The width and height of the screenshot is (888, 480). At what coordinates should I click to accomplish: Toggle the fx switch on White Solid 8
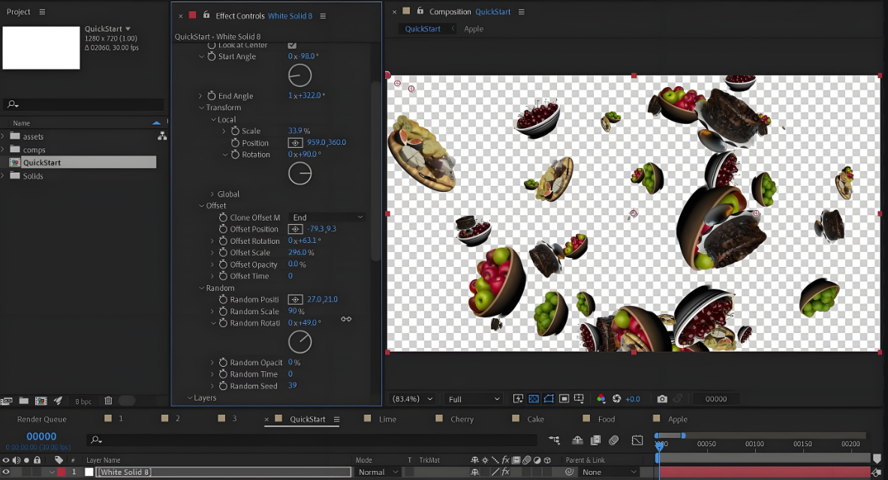tap(505, 472)
